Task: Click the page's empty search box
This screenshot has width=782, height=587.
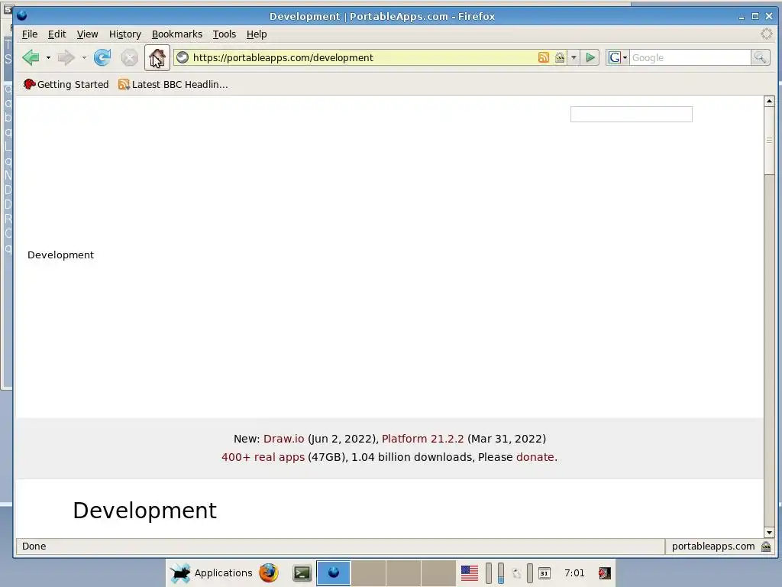Action: (632, 114)
